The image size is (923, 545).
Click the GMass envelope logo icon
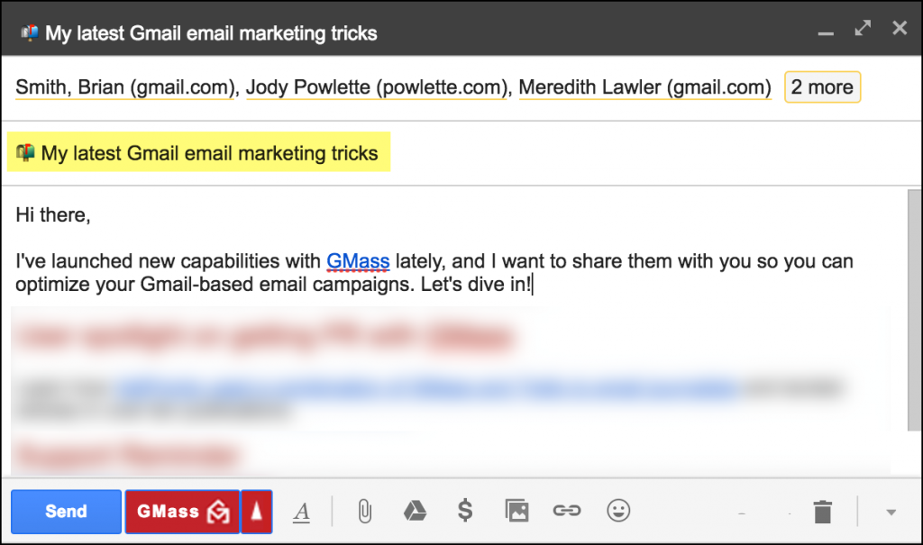(216, 511)
